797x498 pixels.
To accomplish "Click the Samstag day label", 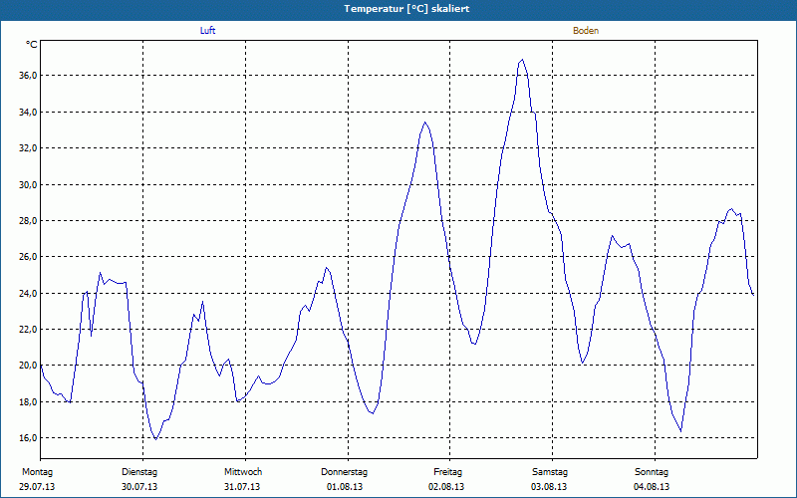I will click(550, 472).
